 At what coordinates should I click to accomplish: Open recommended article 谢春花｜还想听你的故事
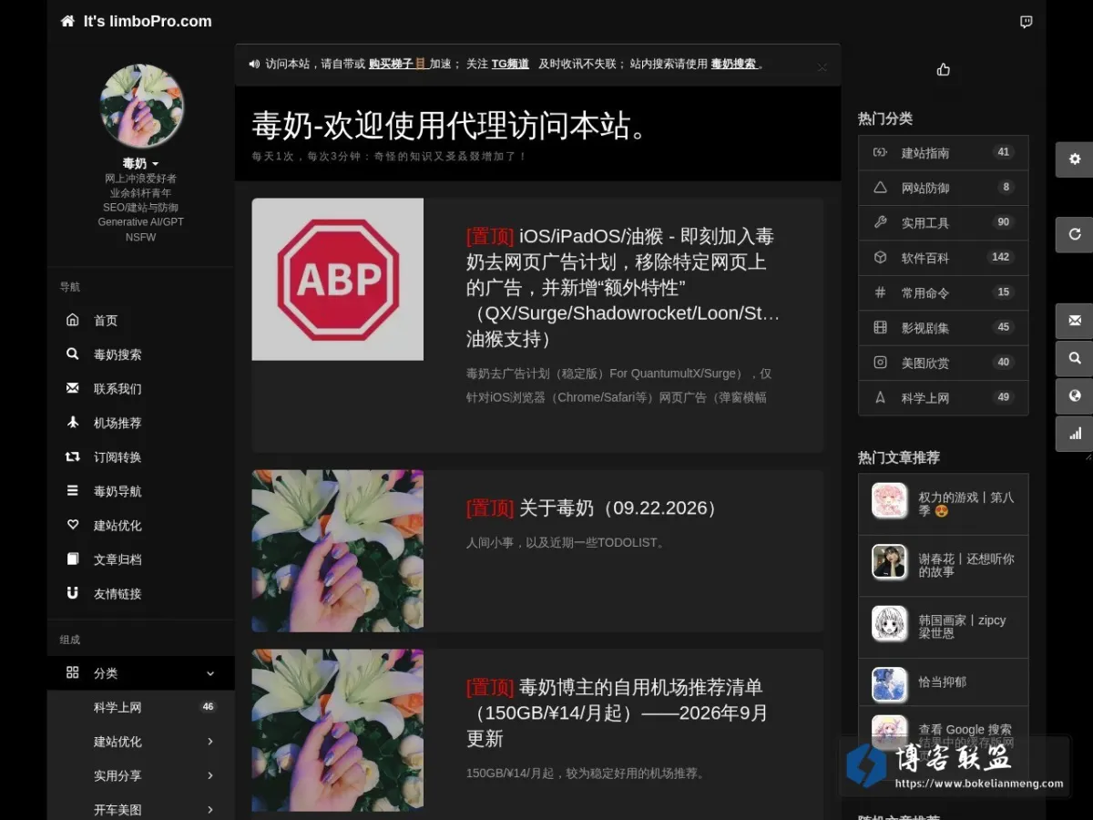[x=943, y=566]
